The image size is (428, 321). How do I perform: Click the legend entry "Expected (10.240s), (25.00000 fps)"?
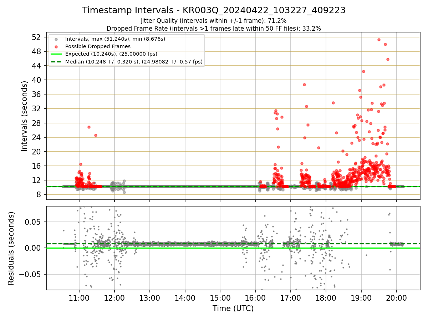111,54
